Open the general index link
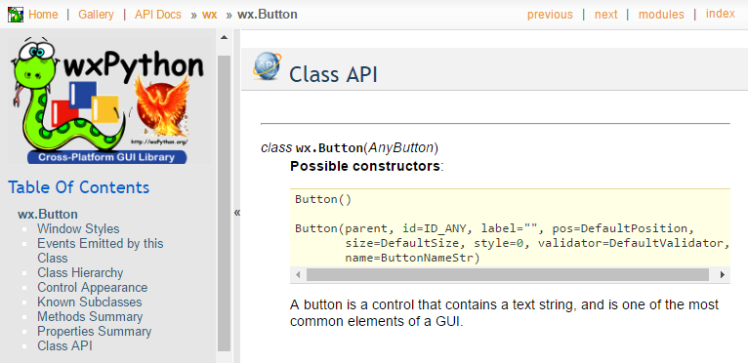748x363 pixels. tap(721, 14)
